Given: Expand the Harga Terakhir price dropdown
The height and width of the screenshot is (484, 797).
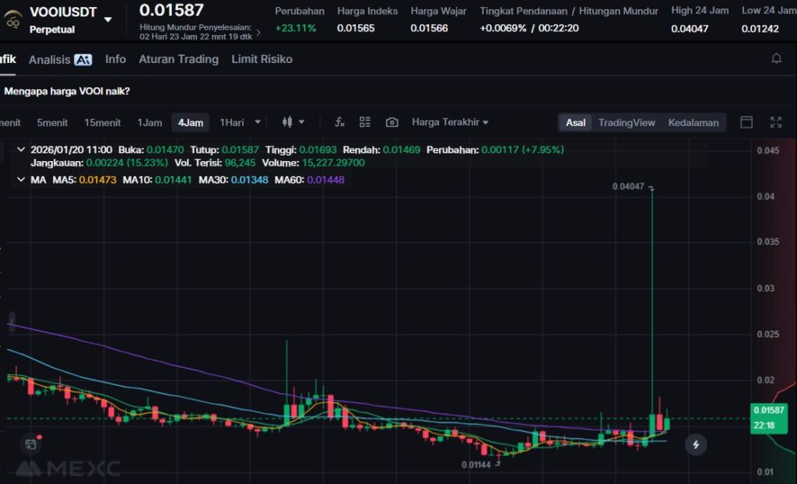Looking at the screenshot, I should pos(450,122).
